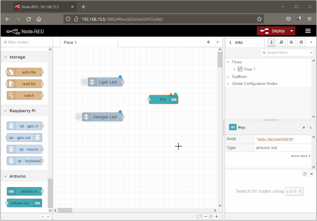Image resolution: width=317 pixels, height=221 pixels.
Task: Click the Ligar Led output port
Action: tap(123, 82)
